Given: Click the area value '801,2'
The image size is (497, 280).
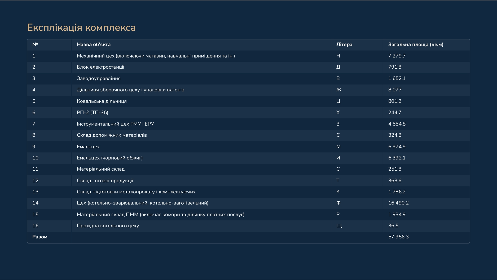Looking at the screenshot, I should tap(395, 101).
